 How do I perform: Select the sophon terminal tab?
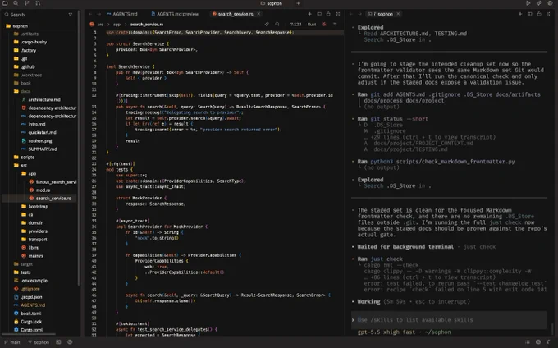coord(382,14)
